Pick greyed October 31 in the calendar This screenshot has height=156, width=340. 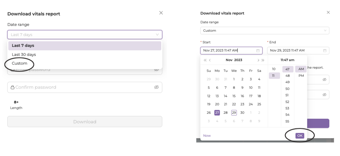[x=225, y=79]
